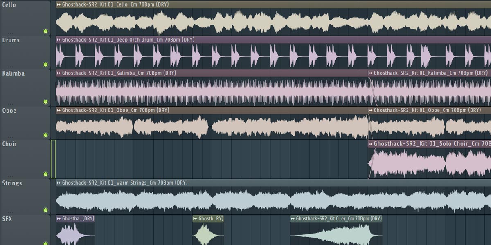Select the long third SFX clip waveform

tap(336, 234)
